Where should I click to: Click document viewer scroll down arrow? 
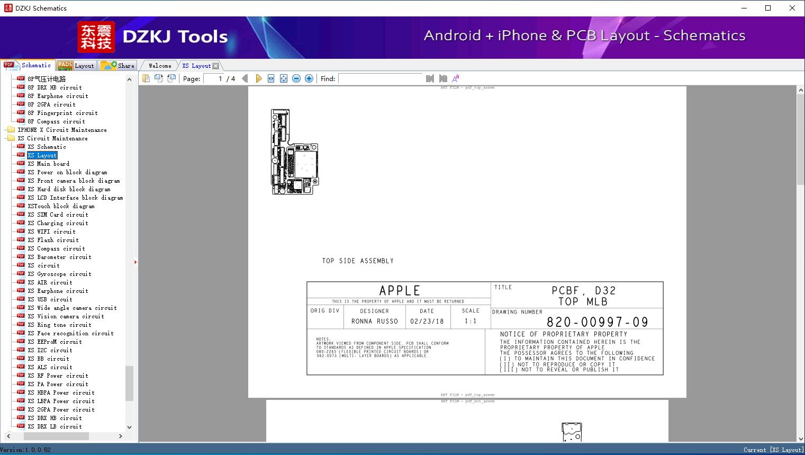800,438
